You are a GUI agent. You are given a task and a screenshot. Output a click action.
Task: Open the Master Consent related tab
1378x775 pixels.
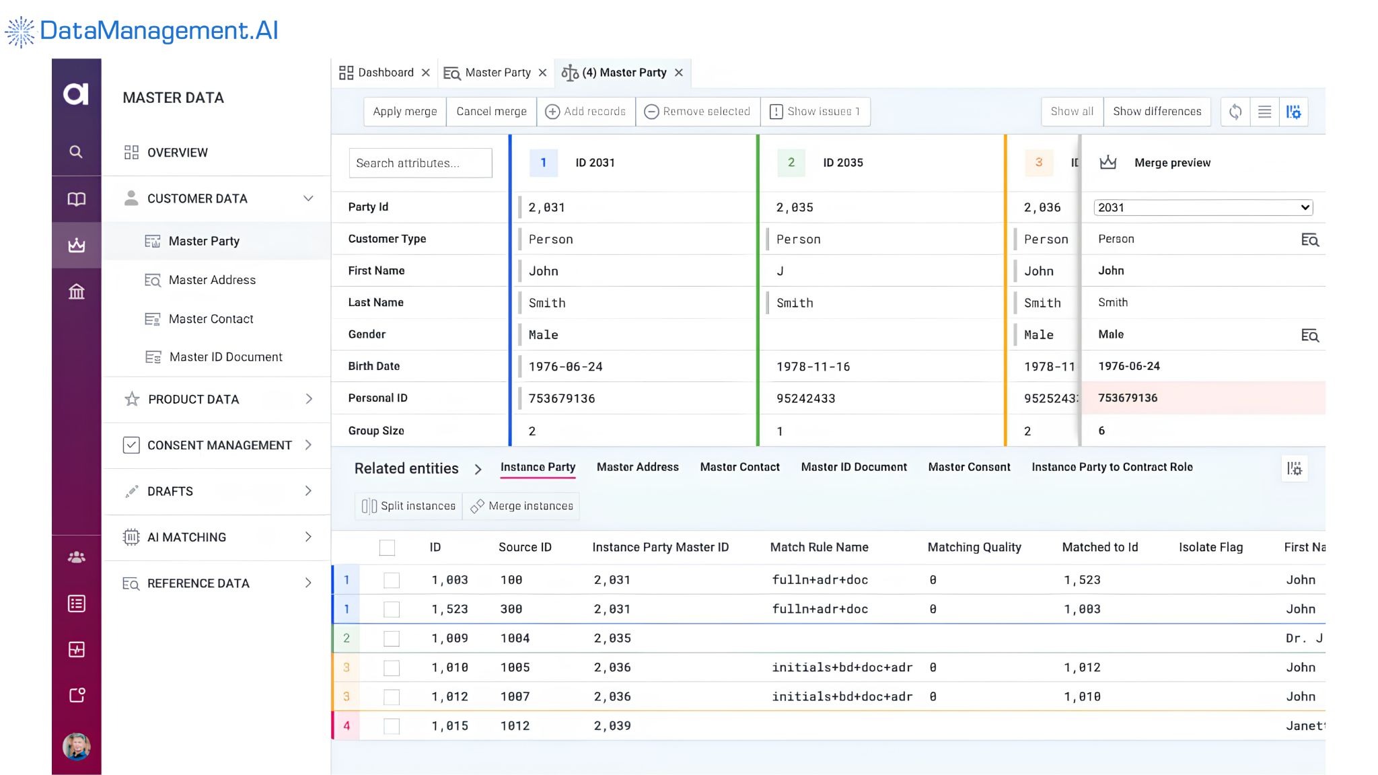969,467
